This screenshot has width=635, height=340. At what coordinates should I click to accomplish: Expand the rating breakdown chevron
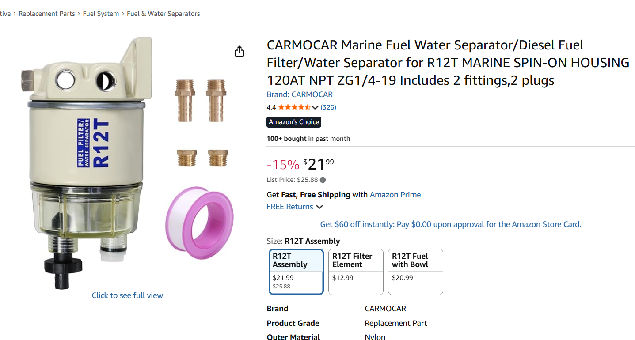click(x=315, y=107)
